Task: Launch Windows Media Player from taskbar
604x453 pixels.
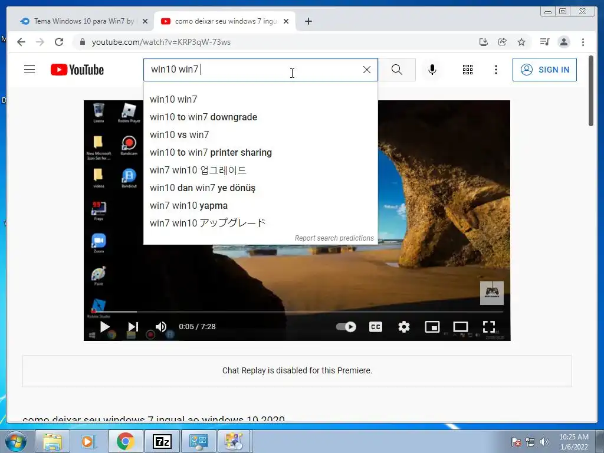Action: (87, 441)
